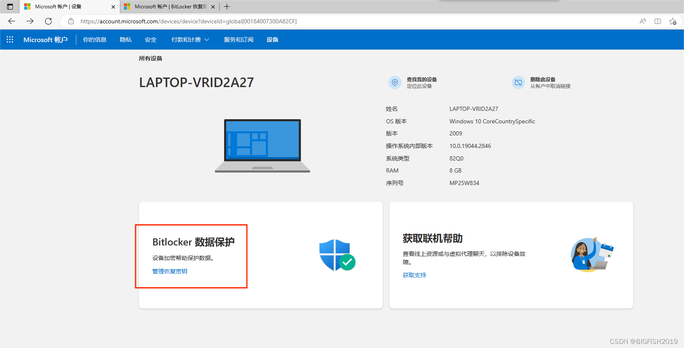
Task: Click the laptop device illustration
Action: point(262,146)
